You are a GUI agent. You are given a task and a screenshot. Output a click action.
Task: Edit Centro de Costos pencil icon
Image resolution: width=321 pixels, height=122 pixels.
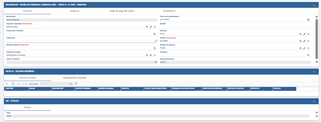[x=151, y=55]
